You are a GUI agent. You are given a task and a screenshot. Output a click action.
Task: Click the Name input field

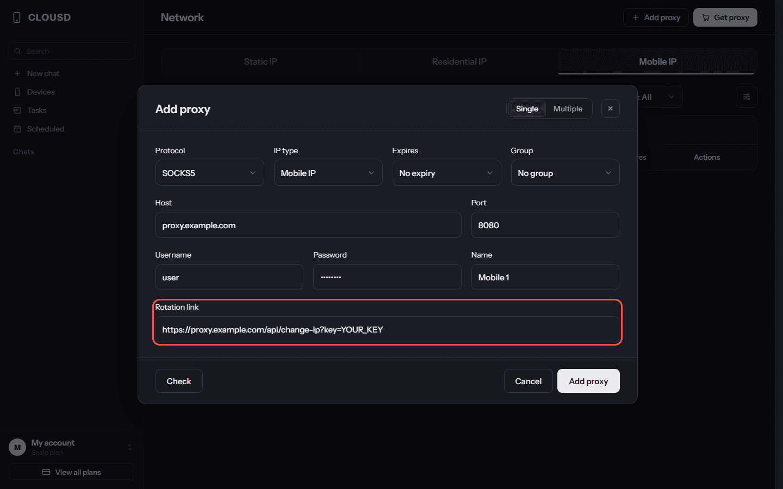click(x=545, y=277)
